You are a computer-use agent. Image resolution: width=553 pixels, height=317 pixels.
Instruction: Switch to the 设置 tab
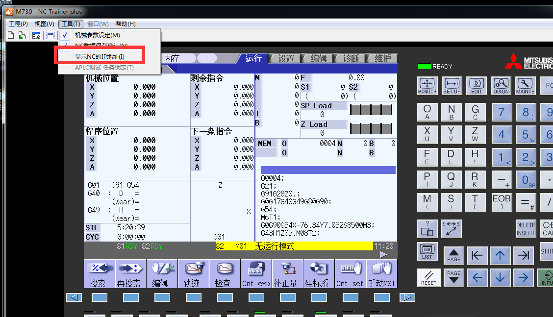286,58
